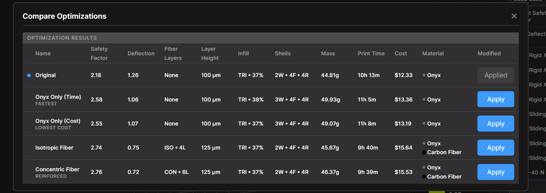Apply the Isotropic Fiber optimization

tap(495, 148)
